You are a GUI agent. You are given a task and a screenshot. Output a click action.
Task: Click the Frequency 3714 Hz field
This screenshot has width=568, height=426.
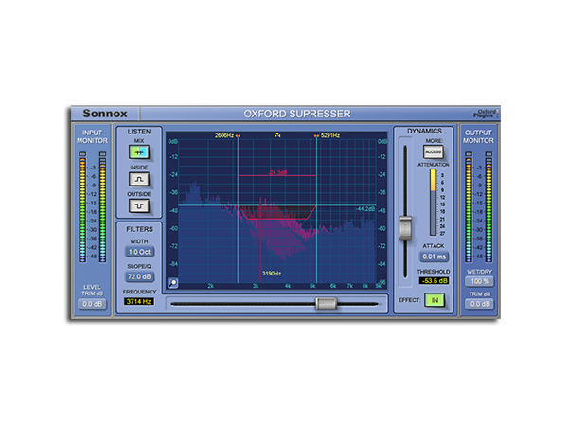pyautogui.click(x=139, y=301)
